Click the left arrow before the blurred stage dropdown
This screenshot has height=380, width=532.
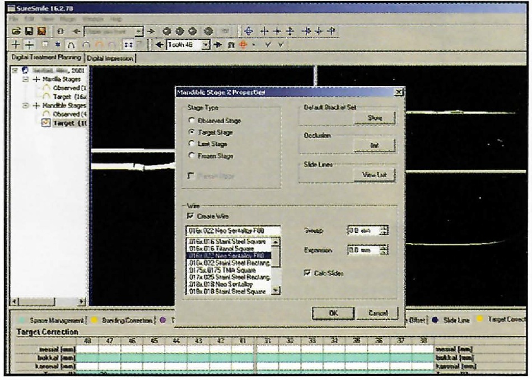[x=76, y=31]
